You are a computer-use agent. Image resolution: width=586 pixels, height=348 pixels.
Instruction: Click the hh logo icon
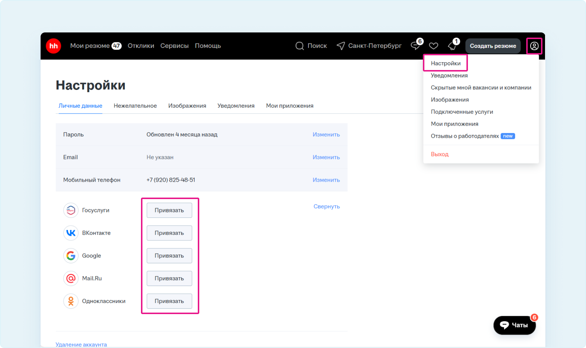click(54, 46)
